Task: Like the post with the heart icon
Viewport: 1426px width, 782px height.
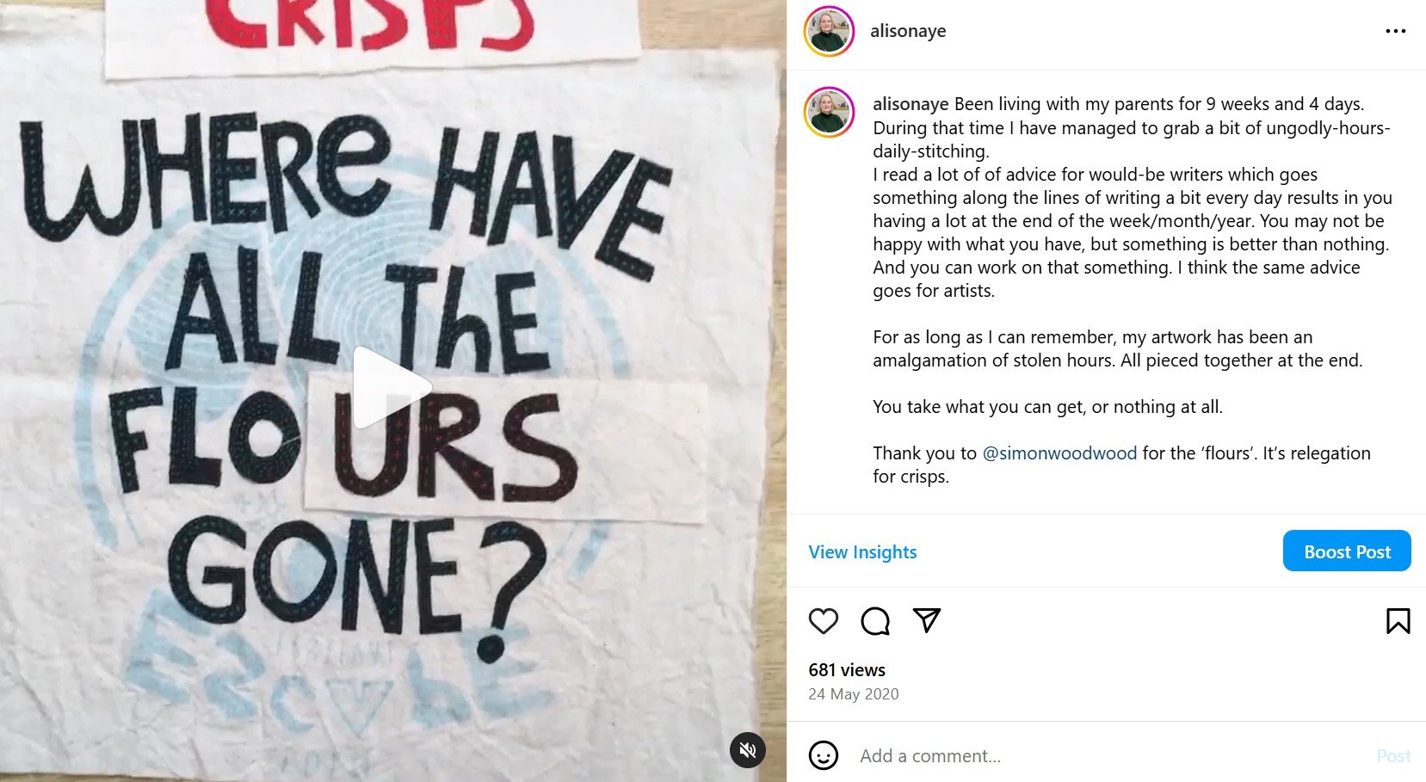Action: coord(824,620)
